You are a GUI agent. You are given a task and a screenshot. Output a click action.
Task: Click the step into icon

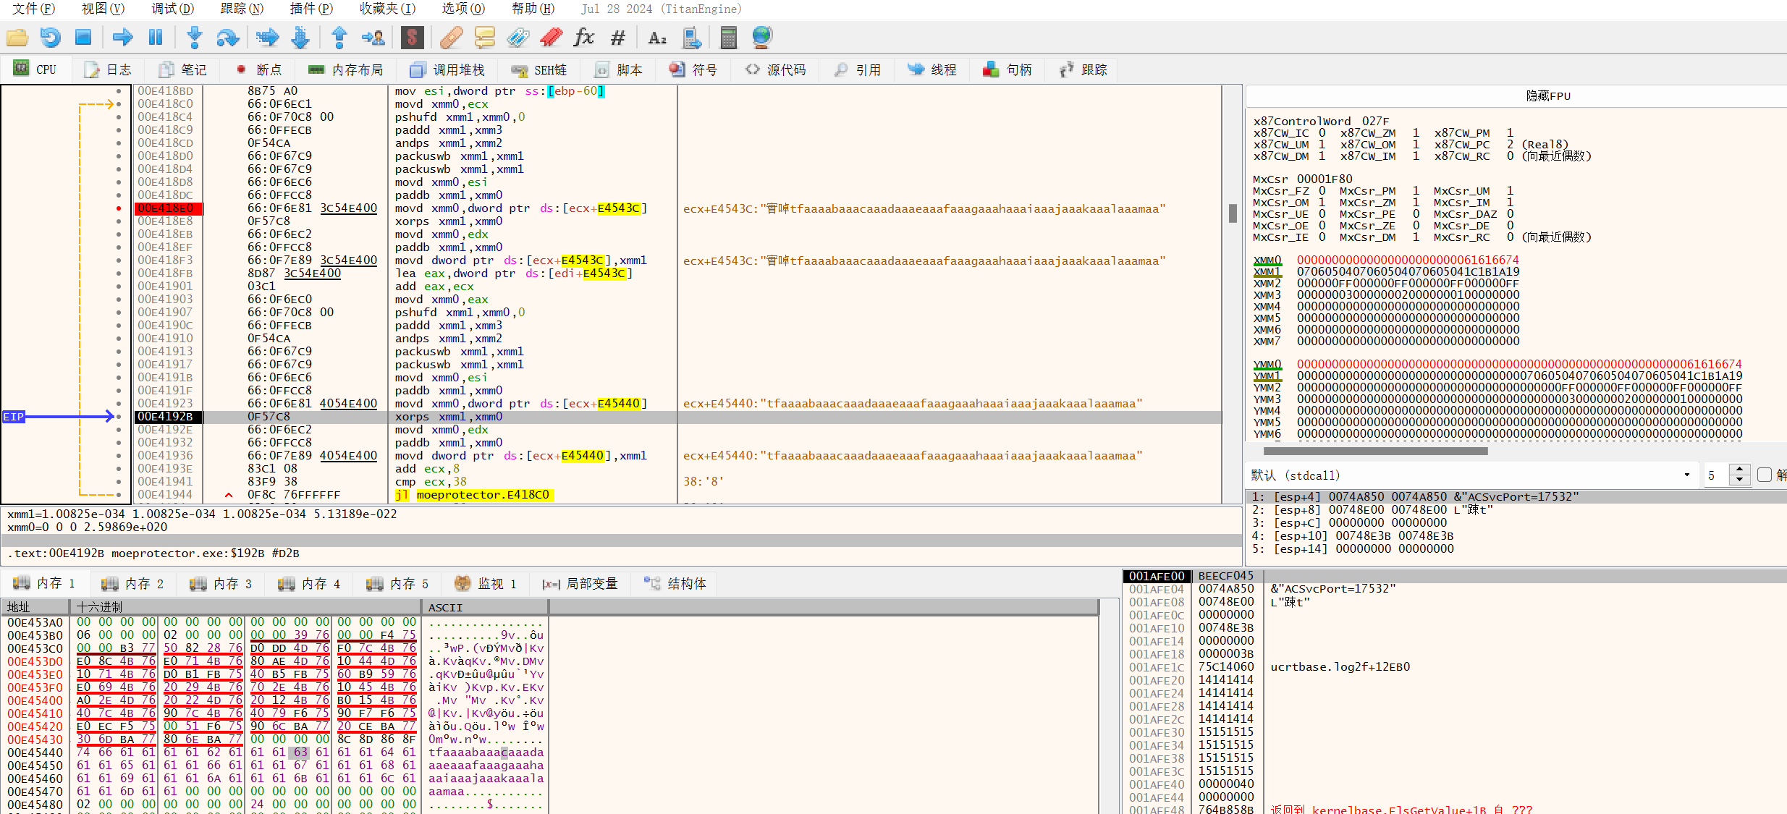pyautogui.click(x=194, y=37)
